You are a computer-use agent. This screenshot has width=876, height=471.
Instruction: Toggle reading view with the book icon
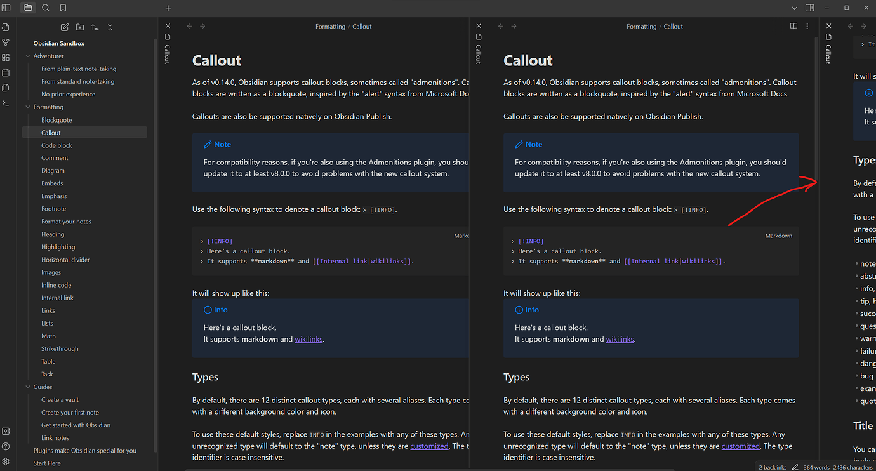point(793,26)
